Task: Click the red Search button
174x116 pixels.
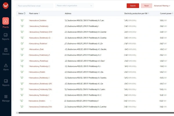Action: (x=133, y=6)
